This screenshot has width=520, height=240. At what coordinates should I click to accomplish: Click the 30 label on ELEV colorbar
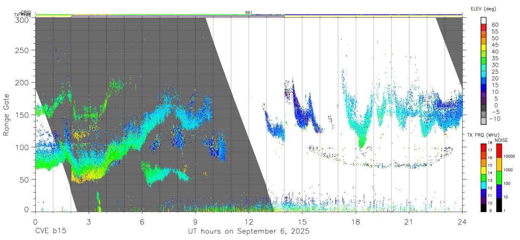[x=495, y=65]
